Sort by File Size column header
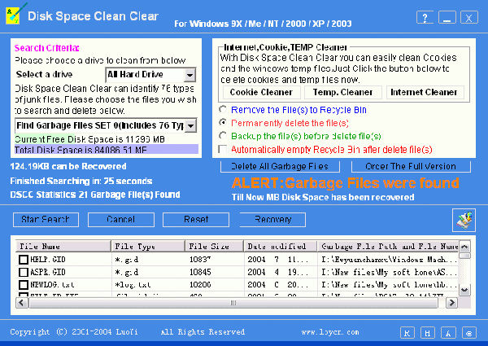Viewport: 488px width, 346px height. (x=215, y=247)
